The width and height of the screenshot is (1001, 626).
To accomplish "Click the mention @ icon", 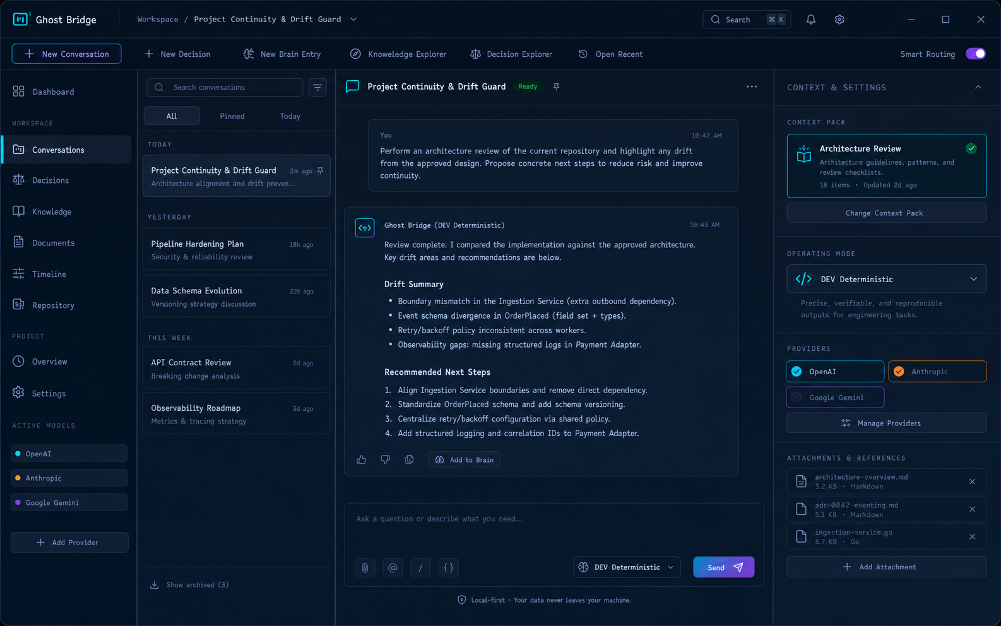I will pos(393,567).
